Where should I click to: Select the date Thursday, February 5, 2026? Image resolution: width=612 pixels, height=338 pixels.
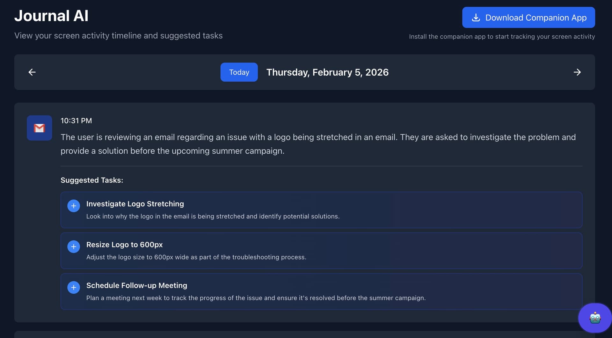click(327, 72)
